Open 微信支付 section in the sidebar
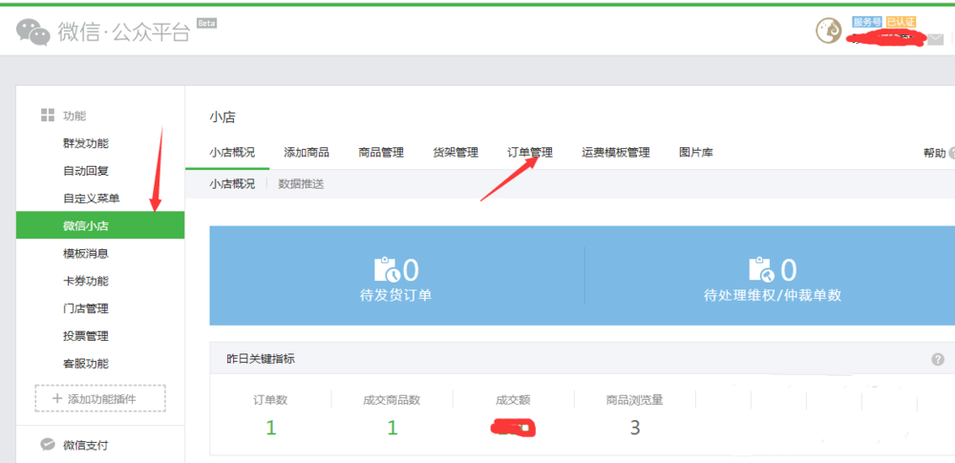This screenshot has width=955, height=463. [86, 445]
